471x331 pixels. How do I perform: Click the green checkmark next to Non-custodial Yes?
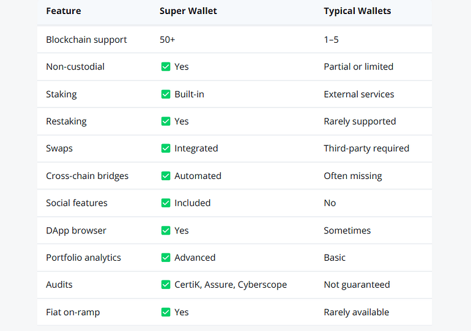165,67
